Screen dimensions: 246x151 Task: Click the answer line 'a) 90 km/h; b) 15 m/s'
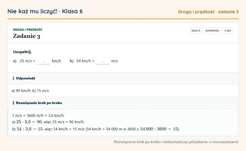(30, 91)
